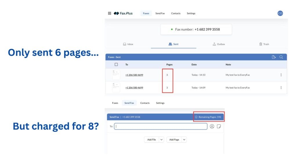The image size is (297, 167).
Task: Switch to the Inbox tab
Action: [128, 44]
